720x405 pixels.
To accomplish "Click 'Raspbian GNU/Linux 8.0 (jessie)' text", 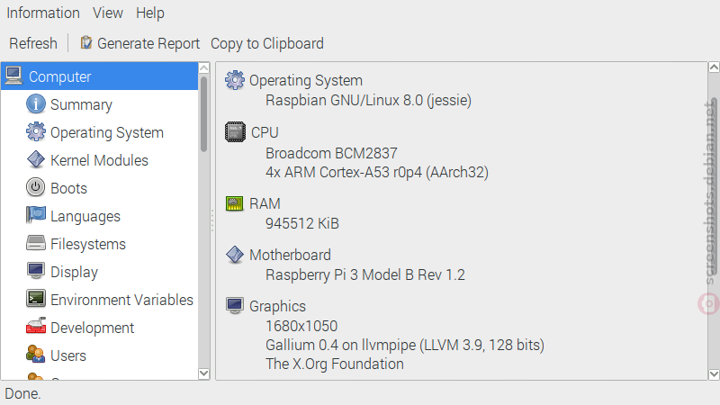I will point(368,100).
